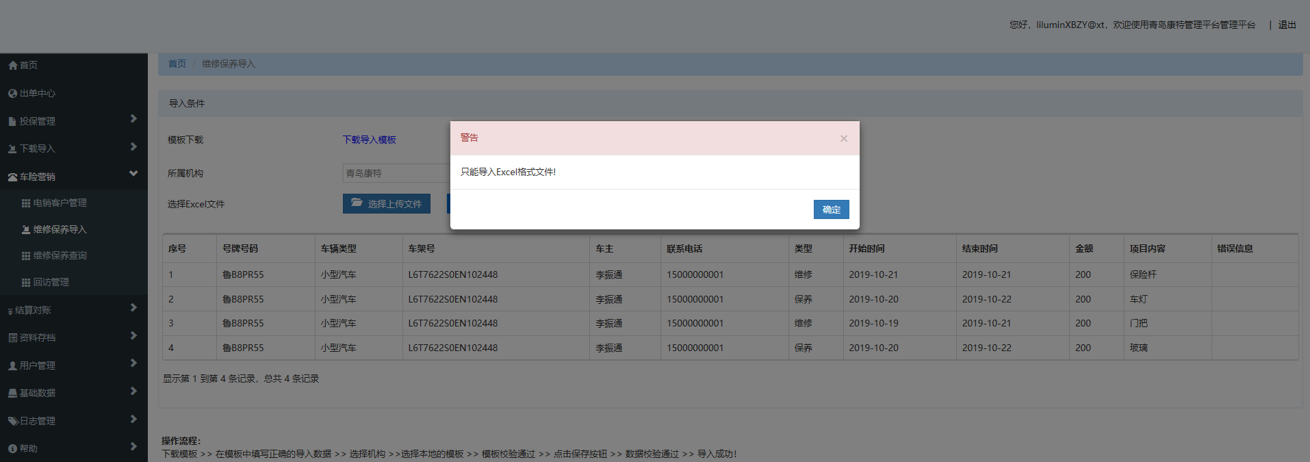
Task: Click the import icon beside 维修保养导入
Action: [26, 229]
